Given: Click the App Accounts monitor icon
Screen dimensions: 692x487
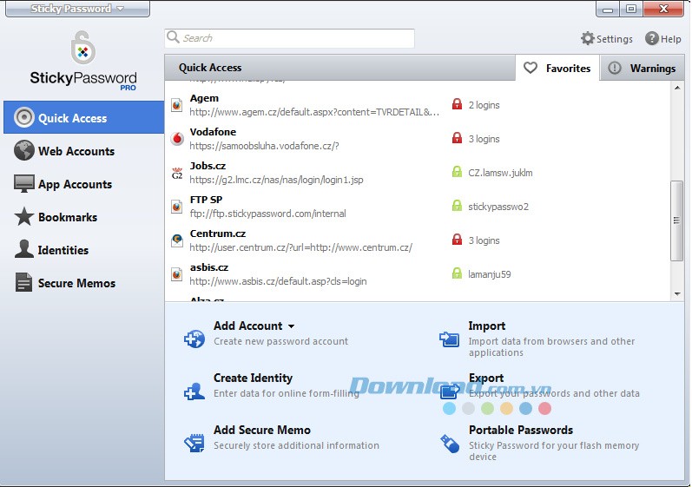Looking at the screenshot, I should click(23, 183).
